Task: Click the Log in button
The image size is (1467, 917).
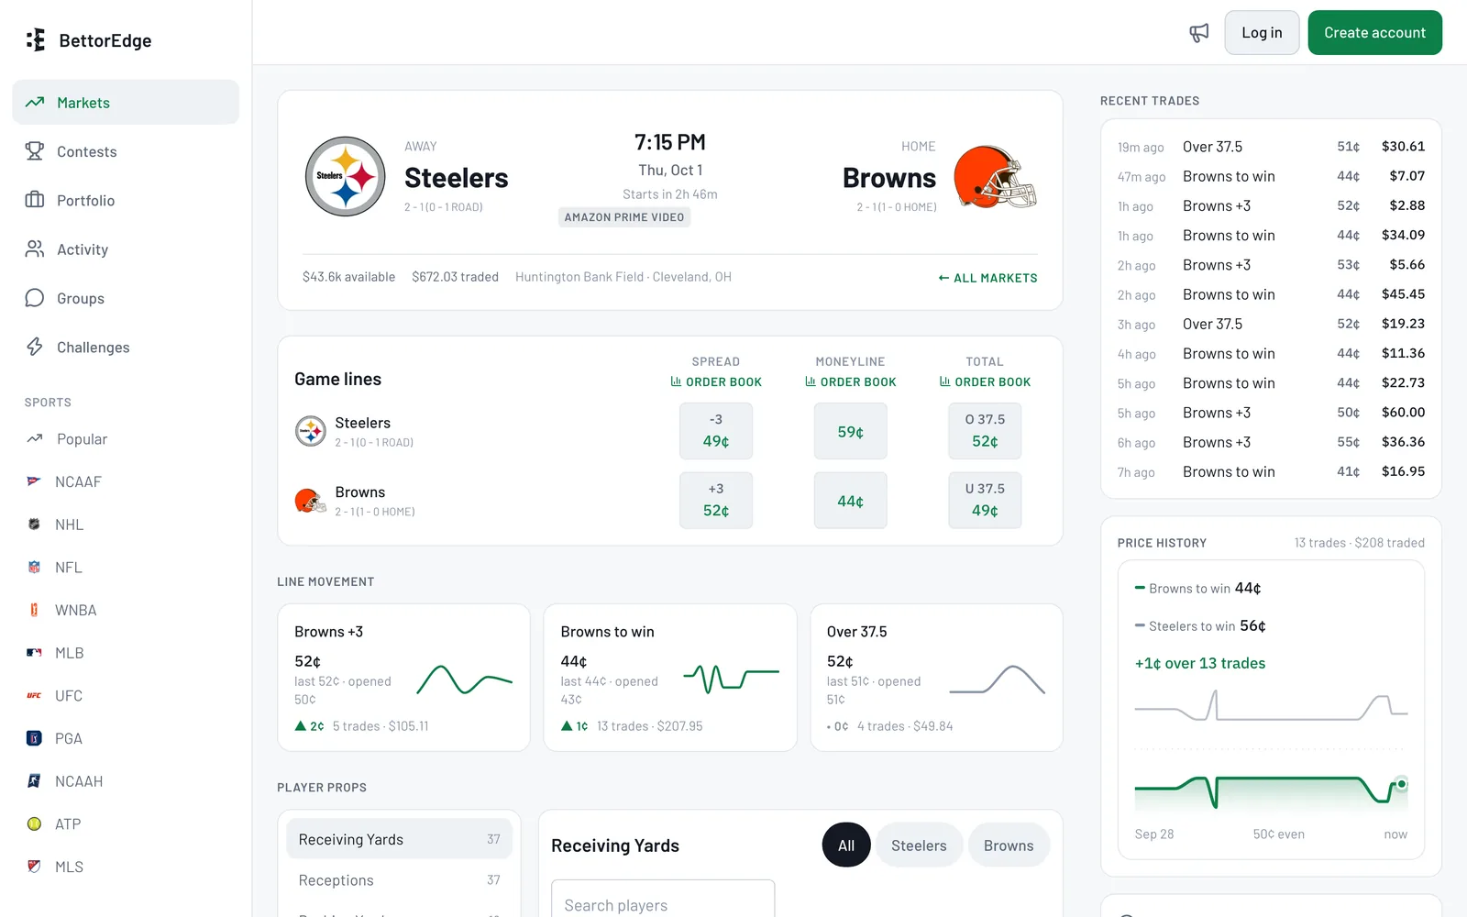Action: click(x=1262, y=33)
